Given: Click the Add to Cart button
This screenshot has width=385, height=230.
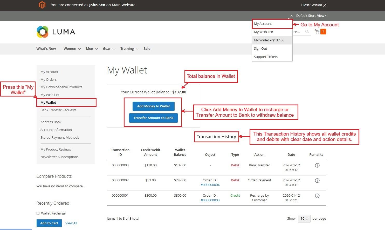Looking at the screenshot, I should point(49,223).
